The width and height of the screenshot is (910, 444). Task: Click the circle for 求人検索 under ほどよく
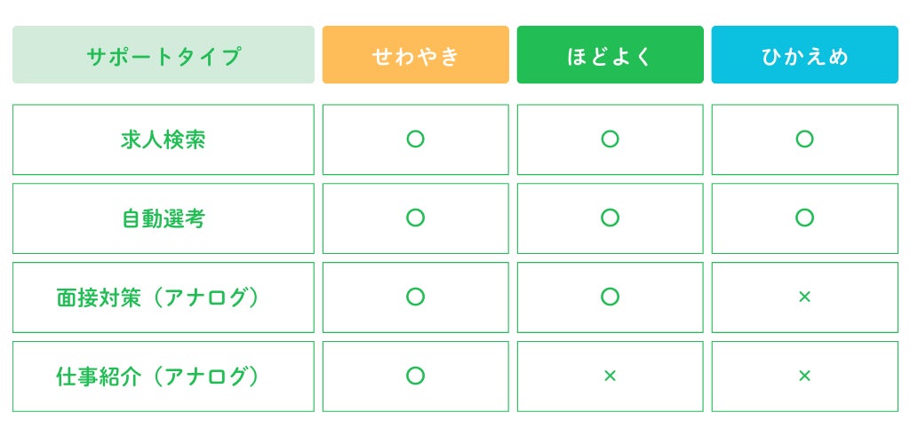coord(610,139)
